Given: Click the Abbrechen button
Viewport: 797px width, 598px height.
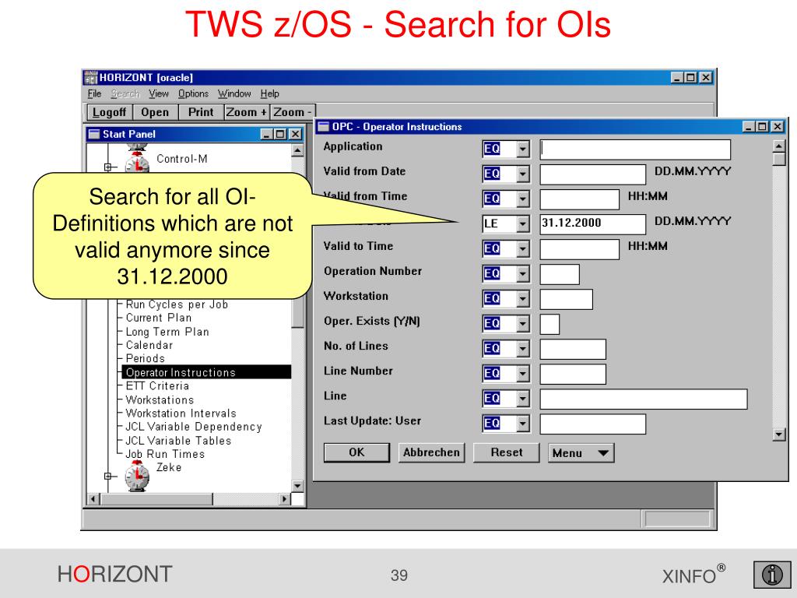Looking at the screenshot, I should point(431,452).
